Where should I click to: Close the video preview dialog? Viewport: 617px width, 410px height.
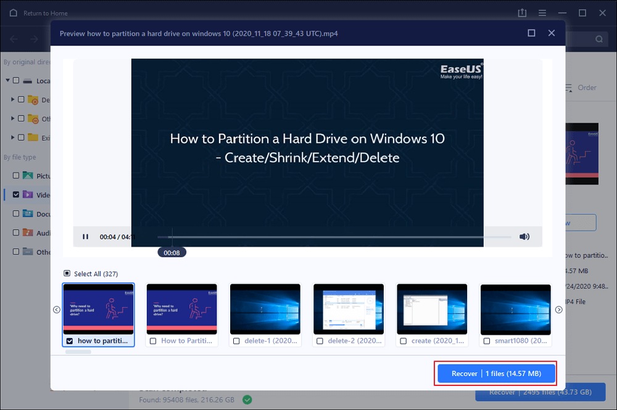[552, 33]
